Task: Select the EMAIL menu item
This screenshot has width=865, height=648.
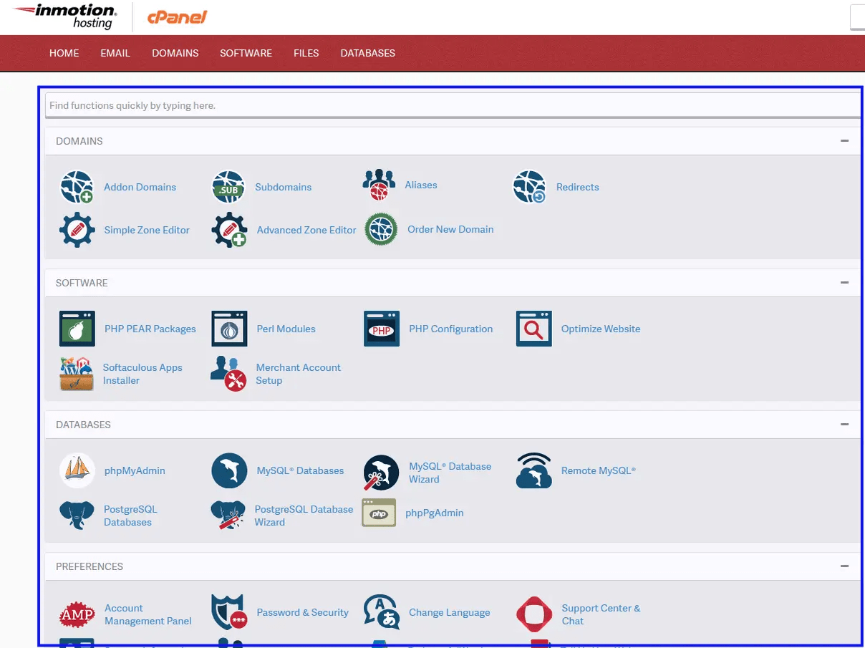Action: click(x=115, y=53)
